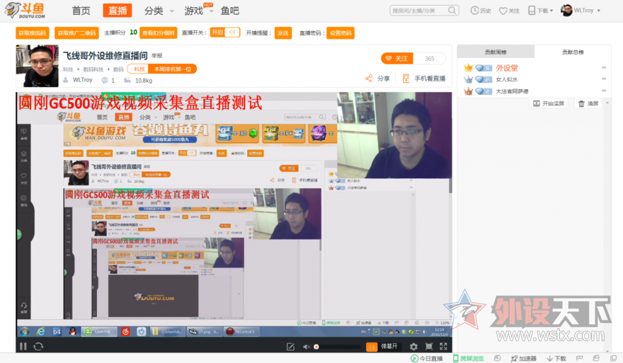Click the 清屏 clear chat trash button
This screenshot has width=623, height=363.
pos(588,103)
